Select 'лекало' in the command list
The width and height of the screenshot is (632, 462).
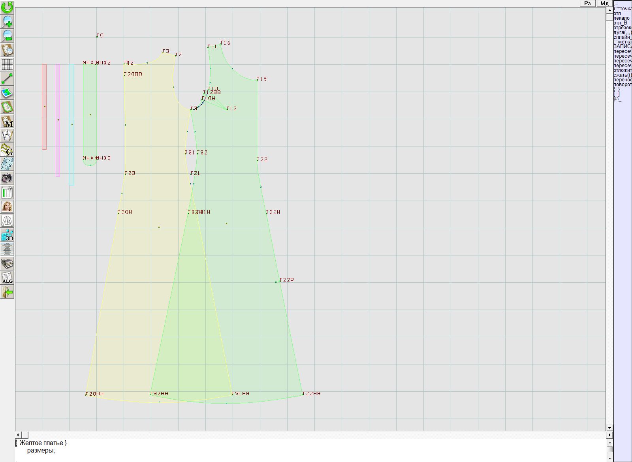622,18
